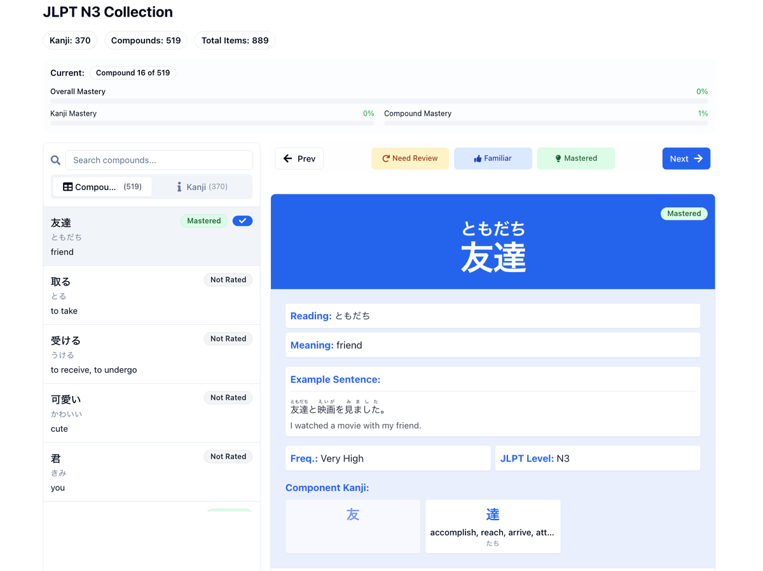The height and width of the screenshot is (571, 763).
Task: Click the Compound 16 of 519 badge
Action: coord(133,73)
